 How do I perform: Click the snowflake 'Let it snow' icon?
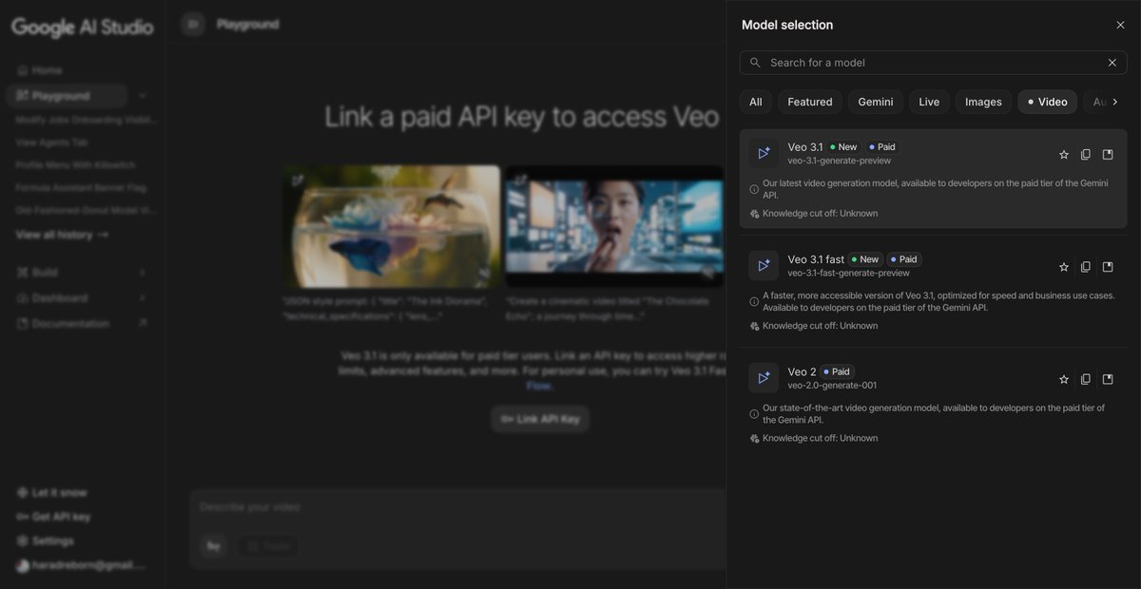click(22, 492)
